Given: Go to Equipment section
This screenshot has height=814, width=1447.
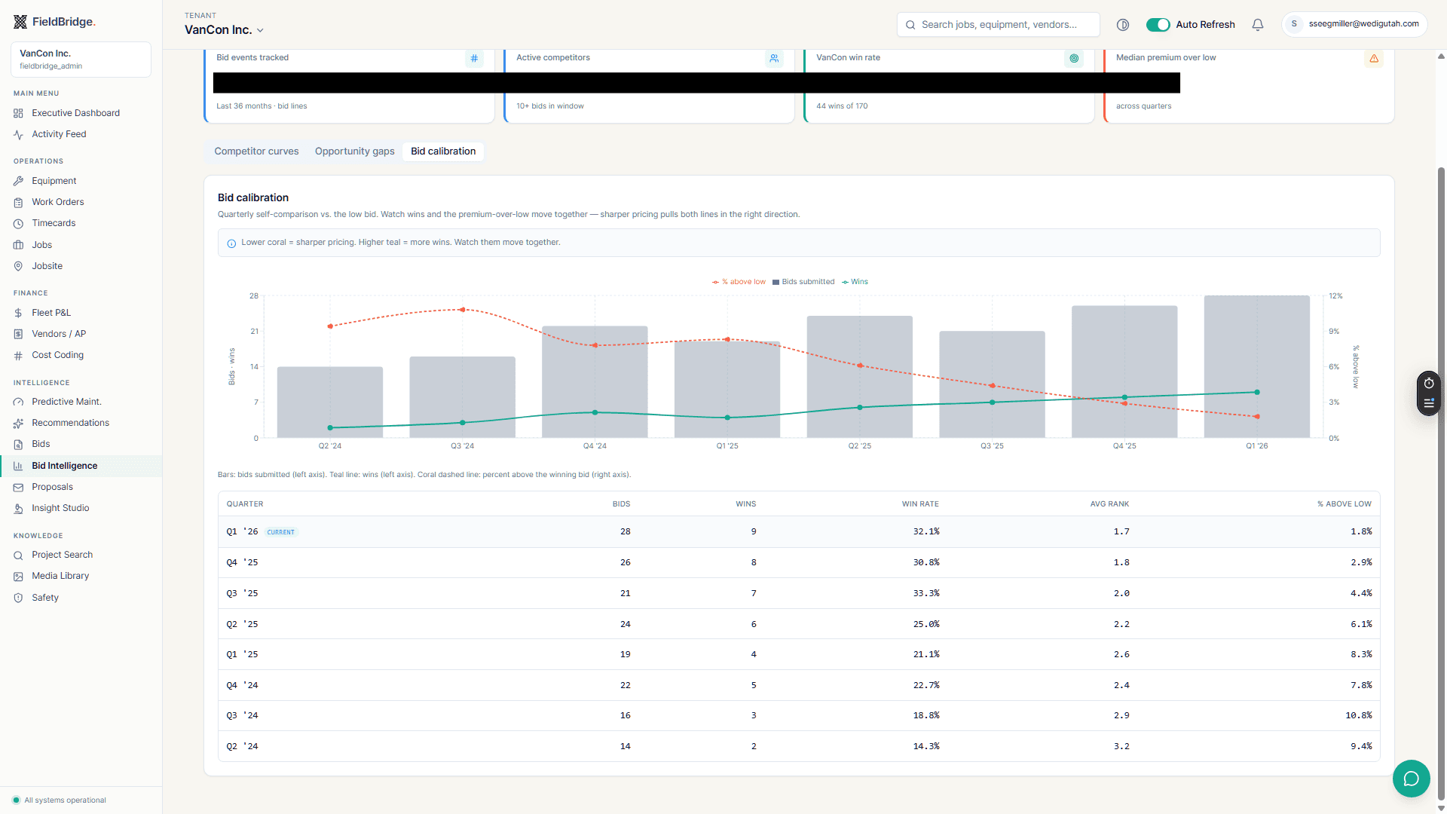Looking at the screenshot, I should tap(54, 181).
